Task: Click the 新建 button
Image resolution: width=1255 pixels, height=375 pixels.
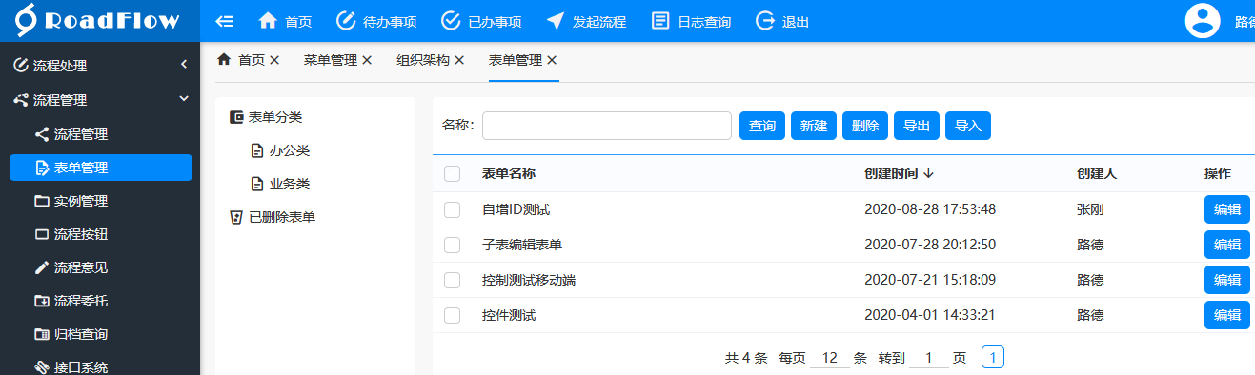Action: 814,126
